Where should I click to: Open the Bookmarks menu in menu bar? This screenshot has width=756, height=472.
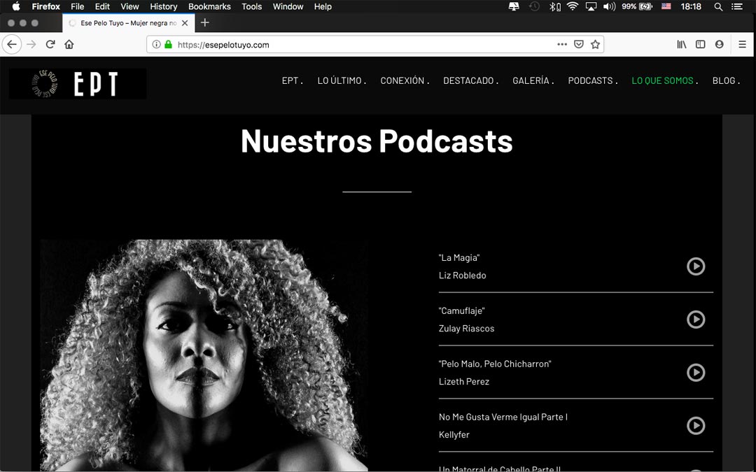pyautogui.click(x=209, y=6)
